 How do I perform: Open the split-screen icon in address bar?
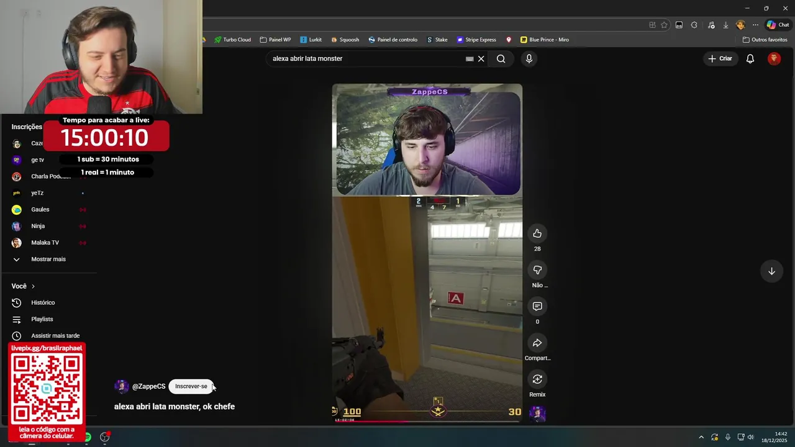point(652,25)
